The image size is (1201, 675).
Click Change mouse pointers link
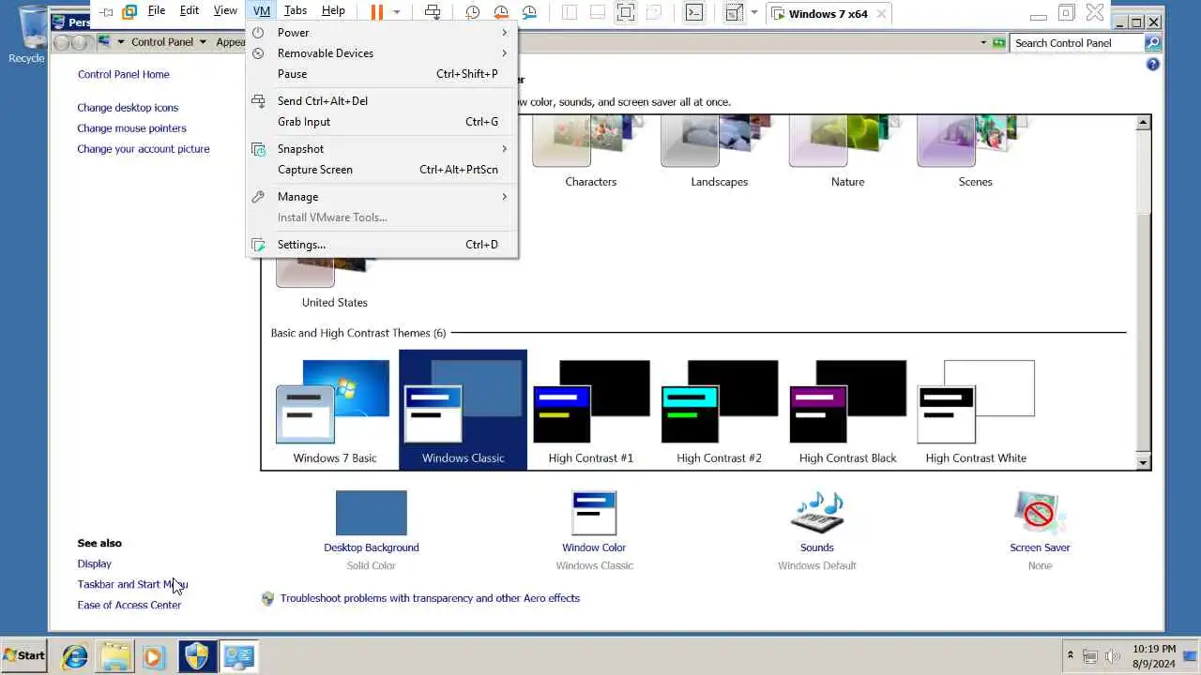click(x=131, y=128)
